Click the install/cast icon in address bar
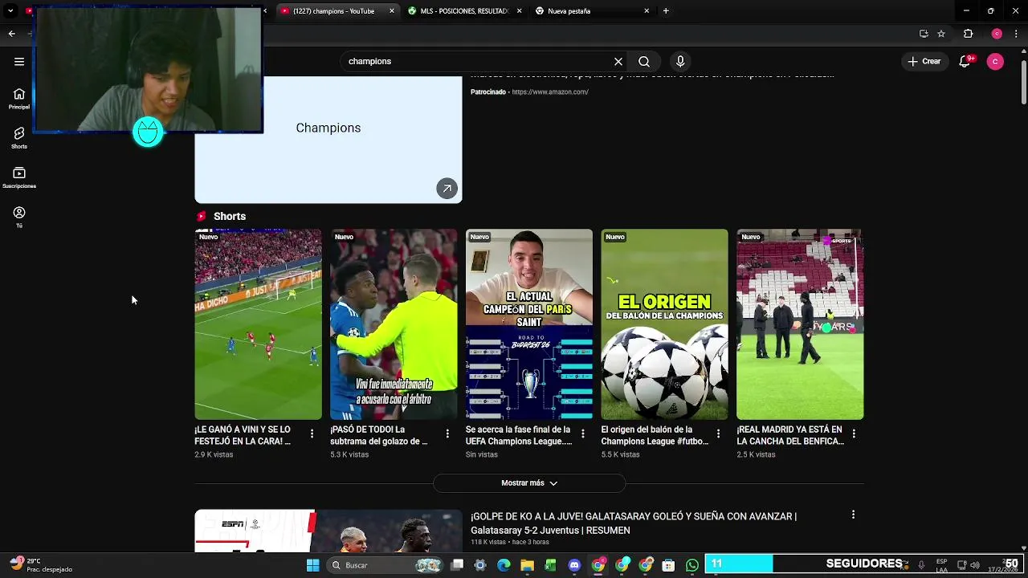1028x578 pixels. 924,34
